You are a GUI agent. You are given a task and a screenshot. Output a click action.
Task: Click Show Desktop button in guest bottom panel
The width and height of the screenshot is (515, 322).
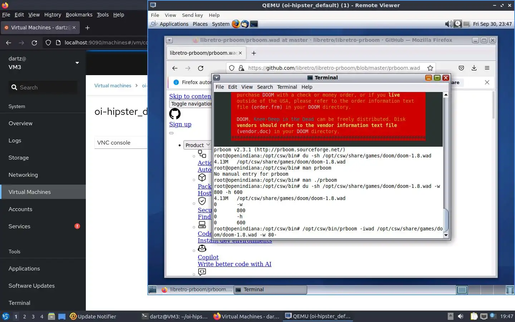tap(152, 289)
